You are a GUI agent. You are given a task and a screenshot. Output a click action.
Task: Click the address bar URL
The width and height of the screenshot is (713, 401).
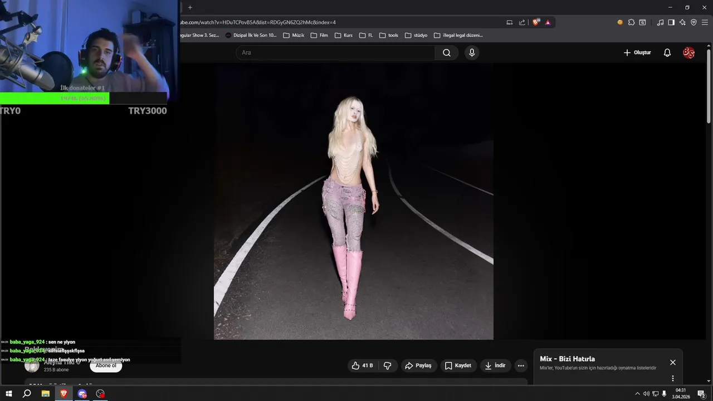pos(257,22)
